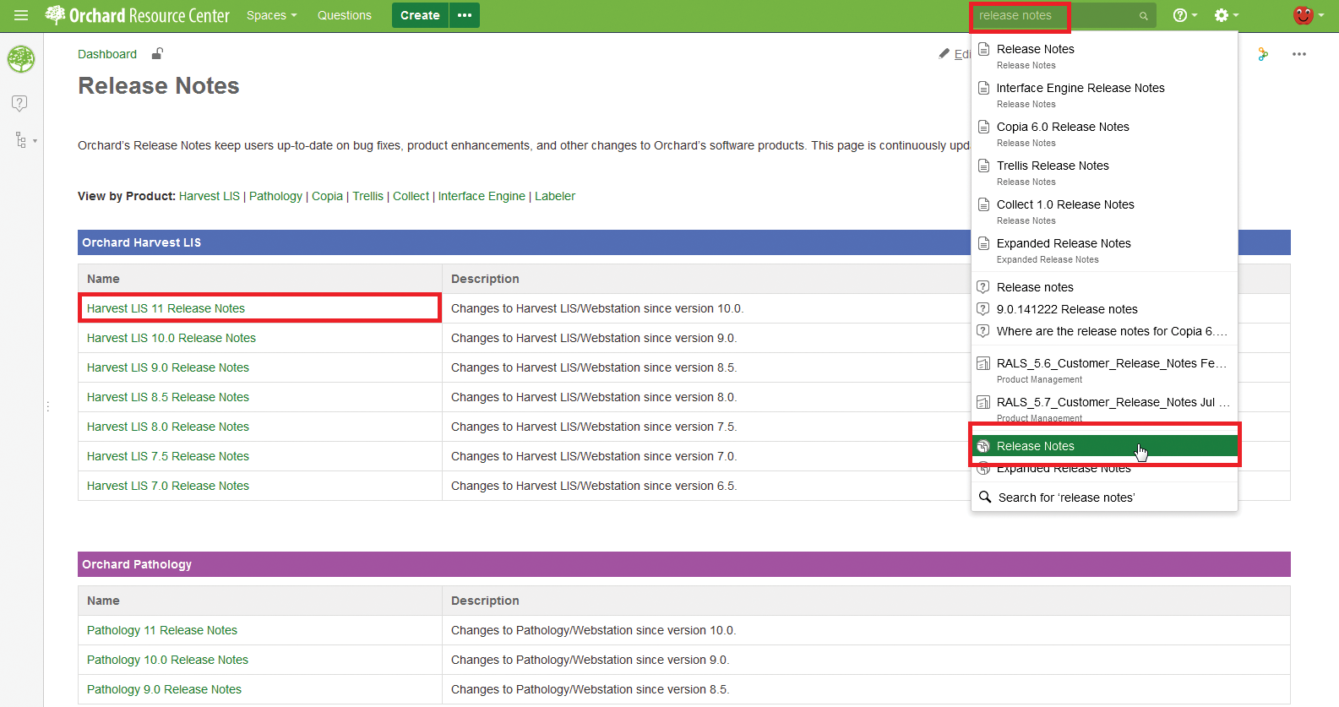Select the first Release Notes page result
This screenshot has height=707, width=1339.
click(1104, 56)
